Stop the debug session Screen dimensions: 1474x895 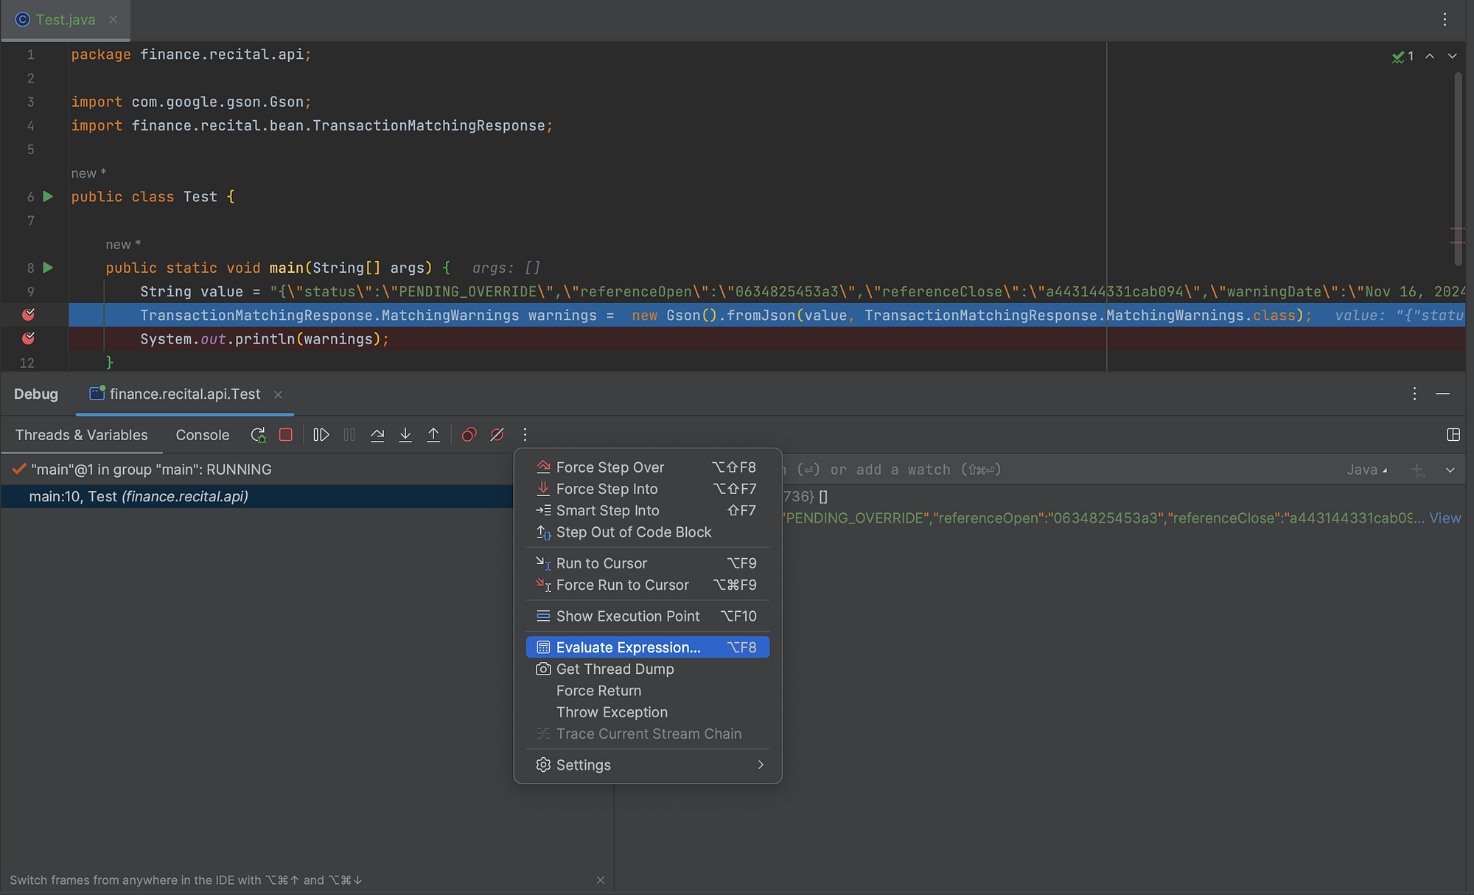[x=286, y=435]
